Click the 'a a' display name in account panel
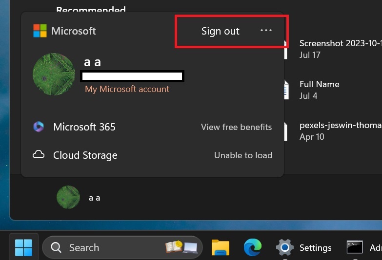The image size is (382, 260). pos(92,62)
